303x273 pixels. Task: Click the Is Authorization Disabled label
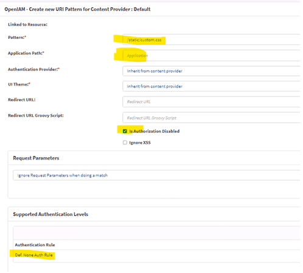coord(155,131)
